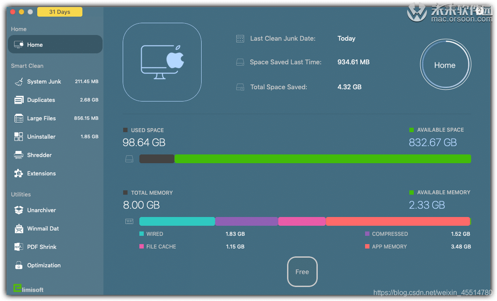Open the Duplicates finder
This screenshot has height=301, width=497.
tap(42, 100)
